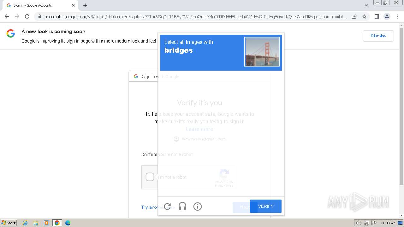Open the reCAPTCHA help info icon
Image resolution: width=404 pixels, height=227 pixels.
click(x=198, y=207)
